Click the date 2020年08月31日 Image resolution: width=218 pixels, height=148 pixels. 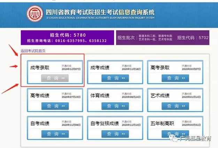(191, 125)
